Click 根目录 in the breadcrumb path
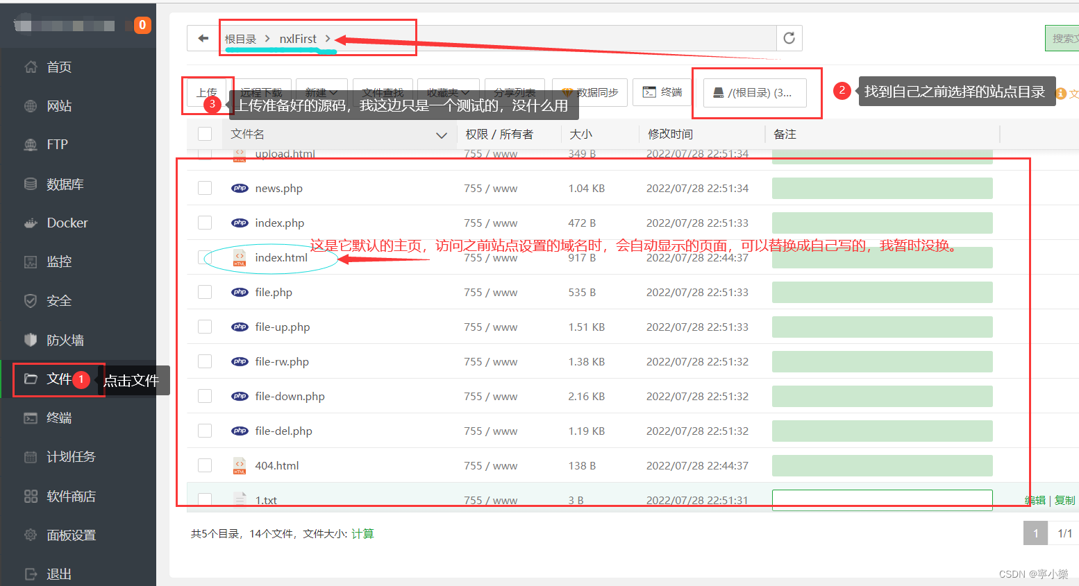1079x586 pixels. click(240, 39)
